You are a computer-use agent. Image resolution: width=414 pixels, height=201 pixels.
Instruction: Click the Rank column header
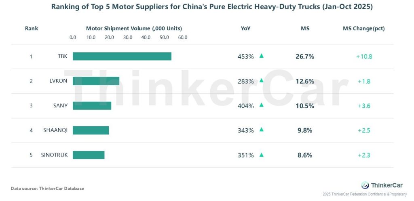[32, 29]
